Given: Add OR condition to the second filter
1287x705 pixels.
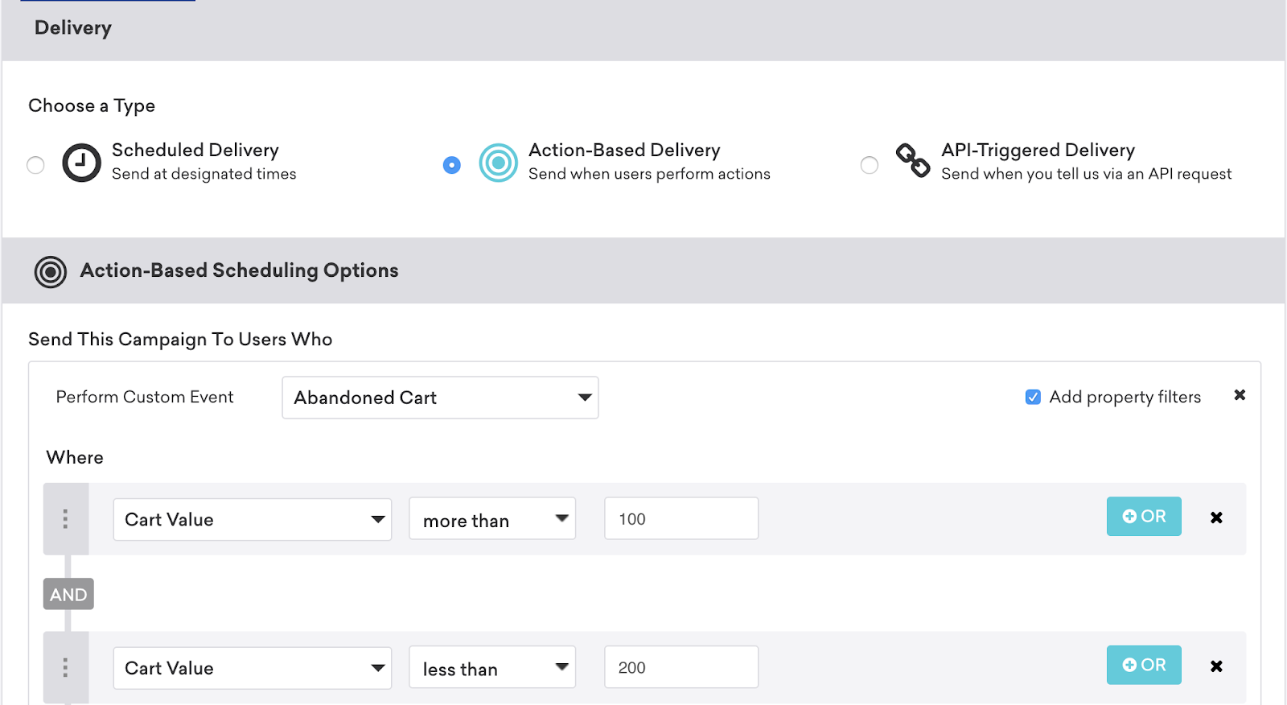Looking at the screenshot, I should coord(1144,666).
